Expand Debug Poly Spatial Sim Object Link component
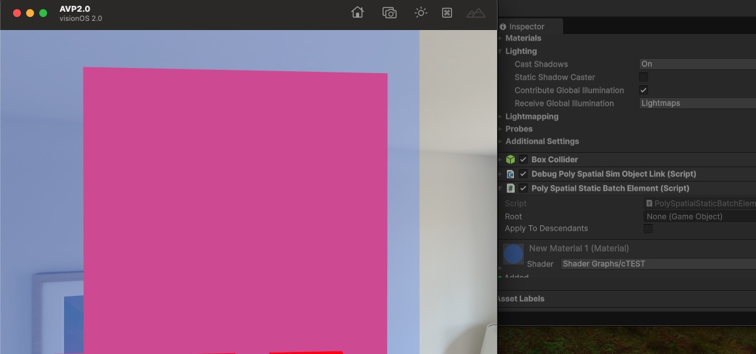756x354 pixels. [x=500, y=174]
